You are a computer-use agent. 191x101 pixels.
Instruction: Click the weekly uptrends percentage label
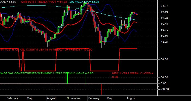click(x=46, y=50)
